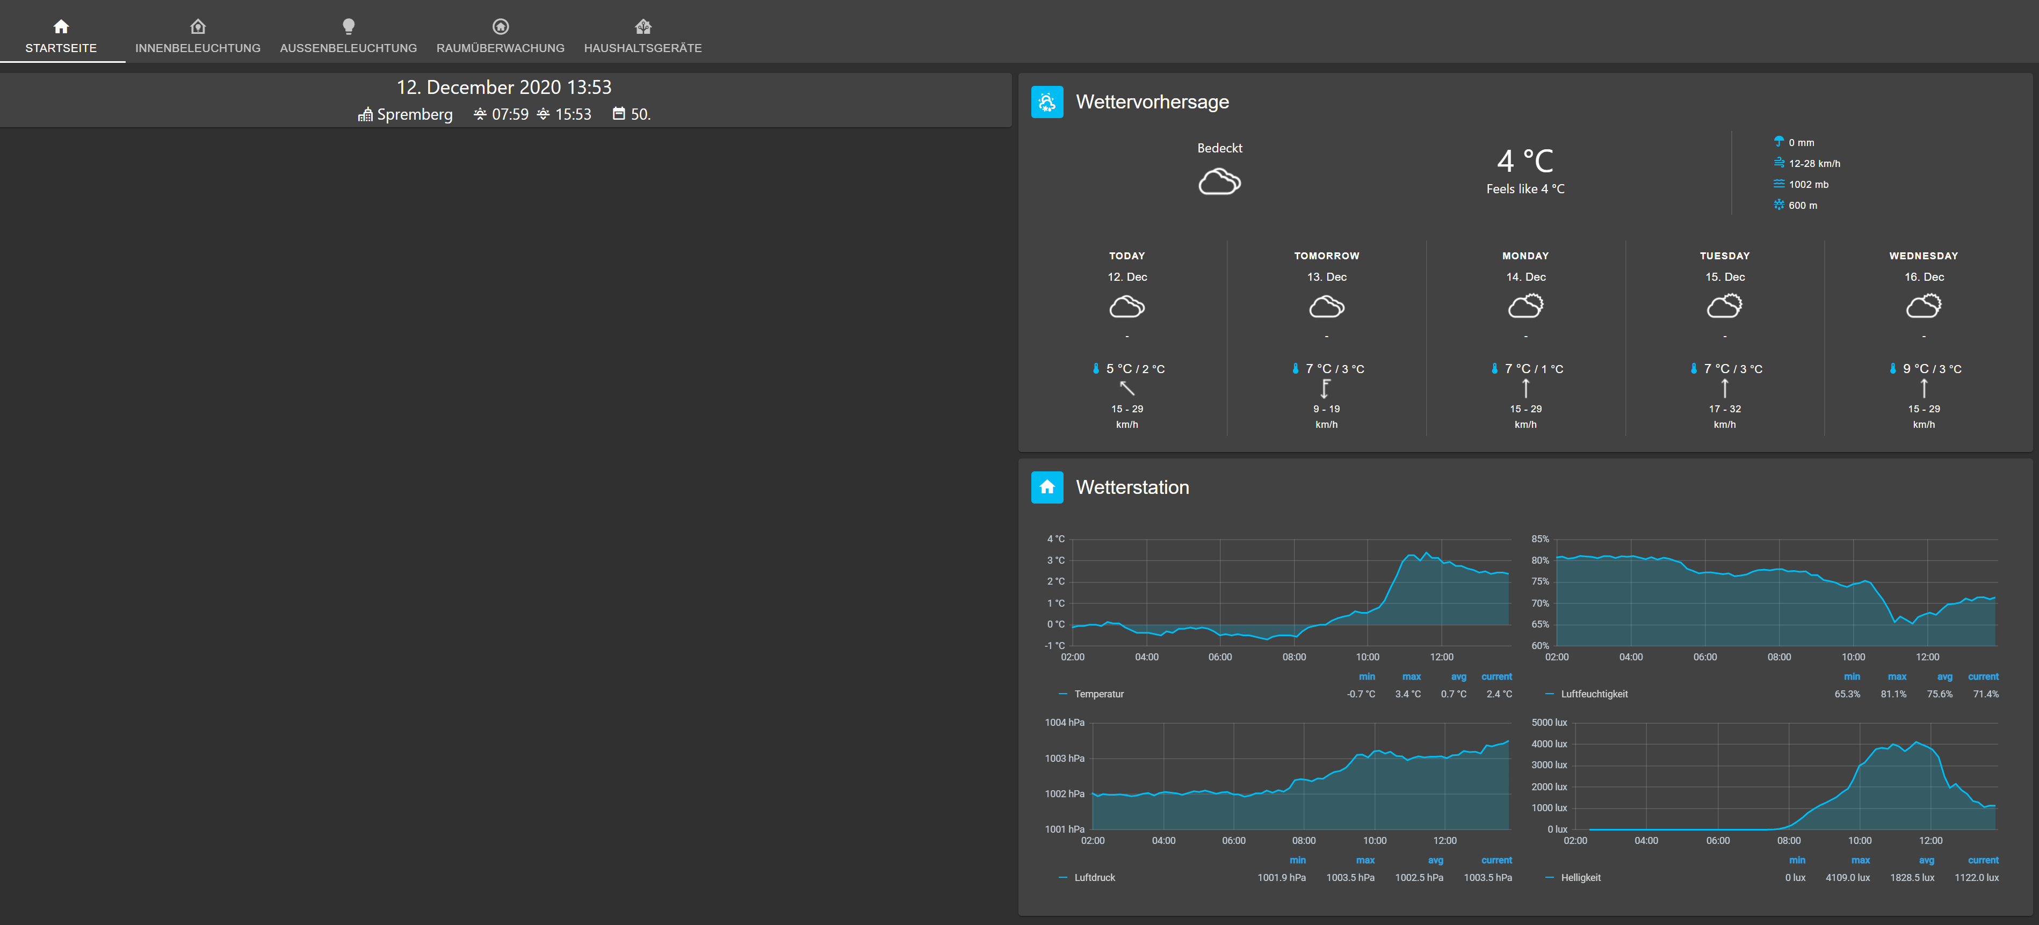Click the sunset icon beside 15:53
Screen dimensions: 2039x925
coord(543,115)
